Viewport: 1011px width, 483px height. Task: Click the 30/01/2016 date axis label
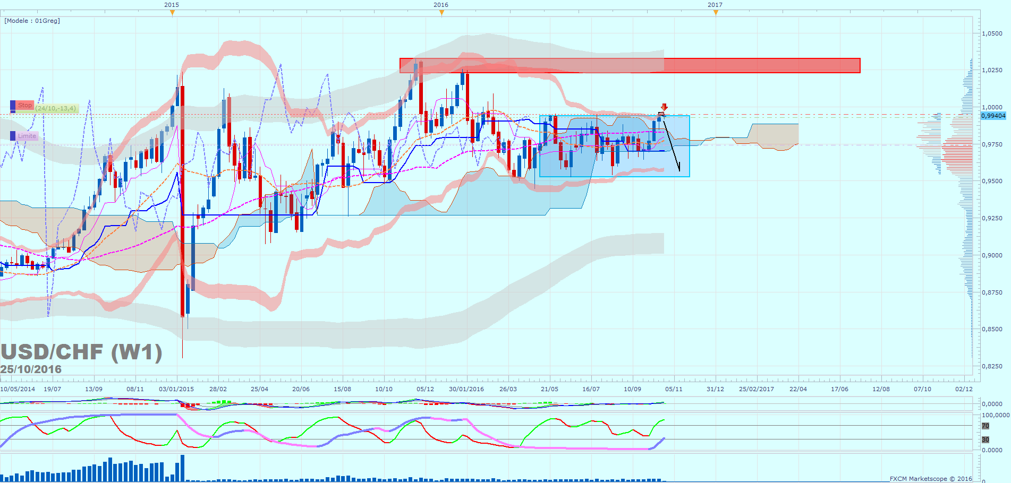[466, 389]
